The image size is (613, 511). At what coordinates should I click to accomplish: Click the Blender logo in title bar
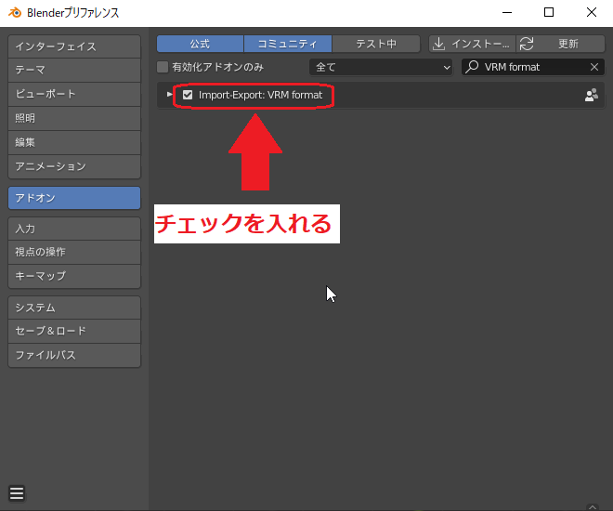tap(15, 12)
